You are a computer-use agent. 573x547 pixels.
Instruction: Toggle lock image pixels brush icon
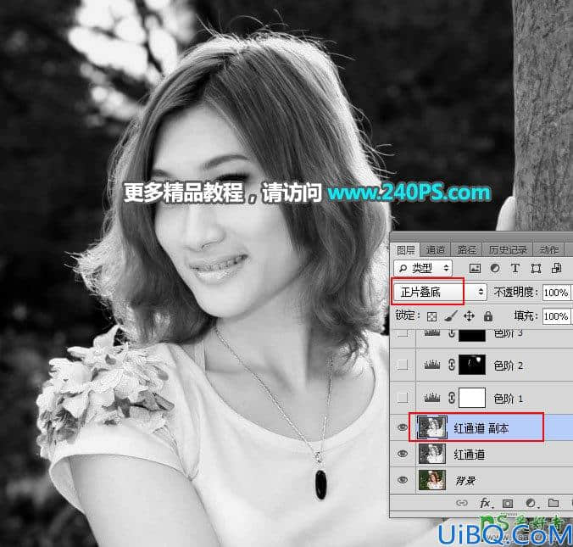tap(451, 316)
